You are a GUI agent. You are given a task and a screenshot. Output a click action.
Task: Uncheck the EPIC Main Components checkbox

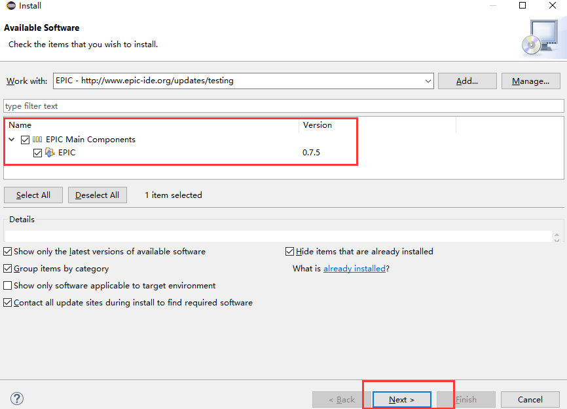(25, 140)
